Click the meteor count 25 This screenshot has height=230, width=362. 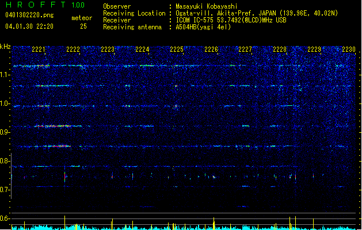coord(83,26)
